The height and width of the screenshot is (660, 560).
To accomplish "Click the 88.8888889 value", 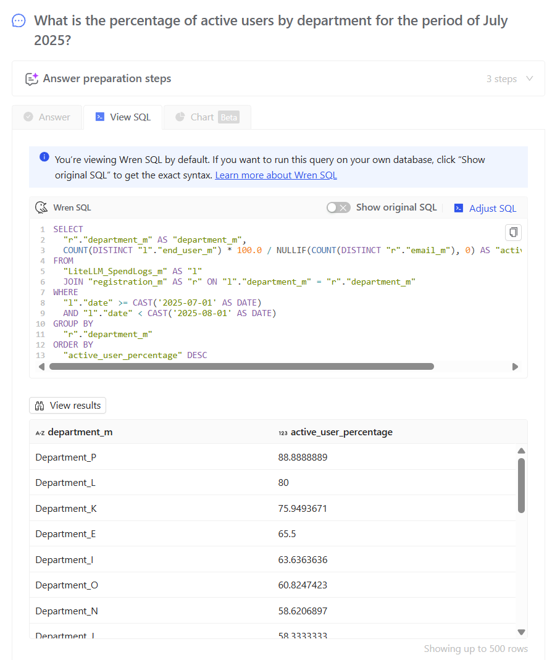I will tap(303, 457).
